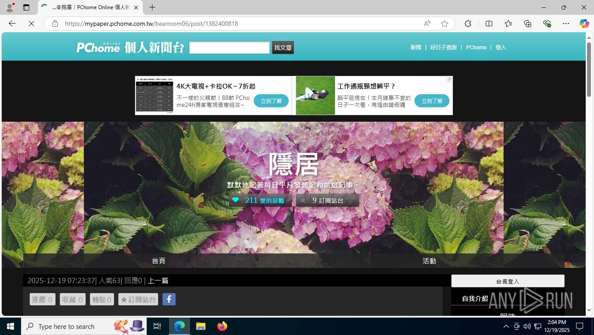Click the star icon beside 9 訂閱站台
Screen dimensions: 594x335
[303, 200]
